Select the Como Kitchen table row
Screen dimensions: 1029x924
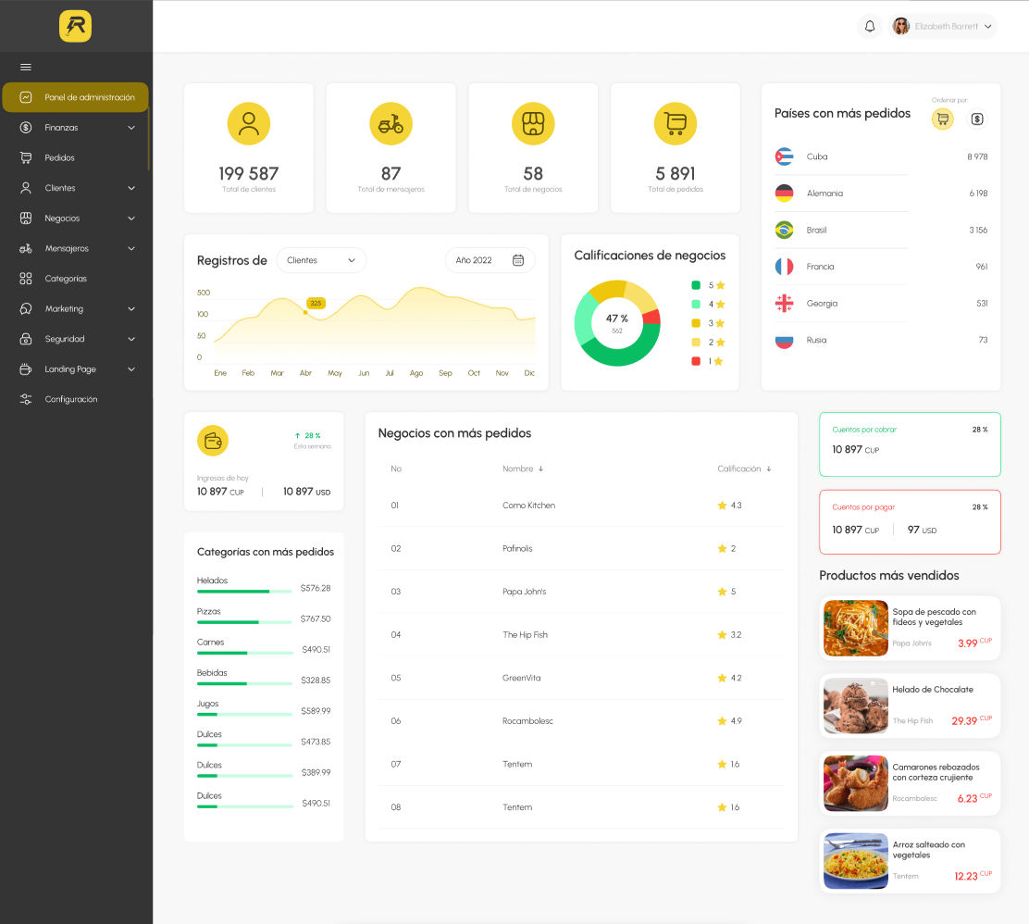click(581, 505)
